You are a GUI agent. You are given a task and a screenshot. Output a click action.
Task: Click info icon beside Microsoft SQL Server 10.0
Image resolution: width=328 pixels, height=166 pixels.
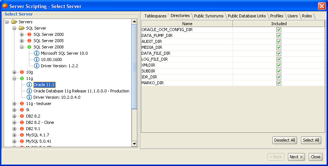(37, 53)
